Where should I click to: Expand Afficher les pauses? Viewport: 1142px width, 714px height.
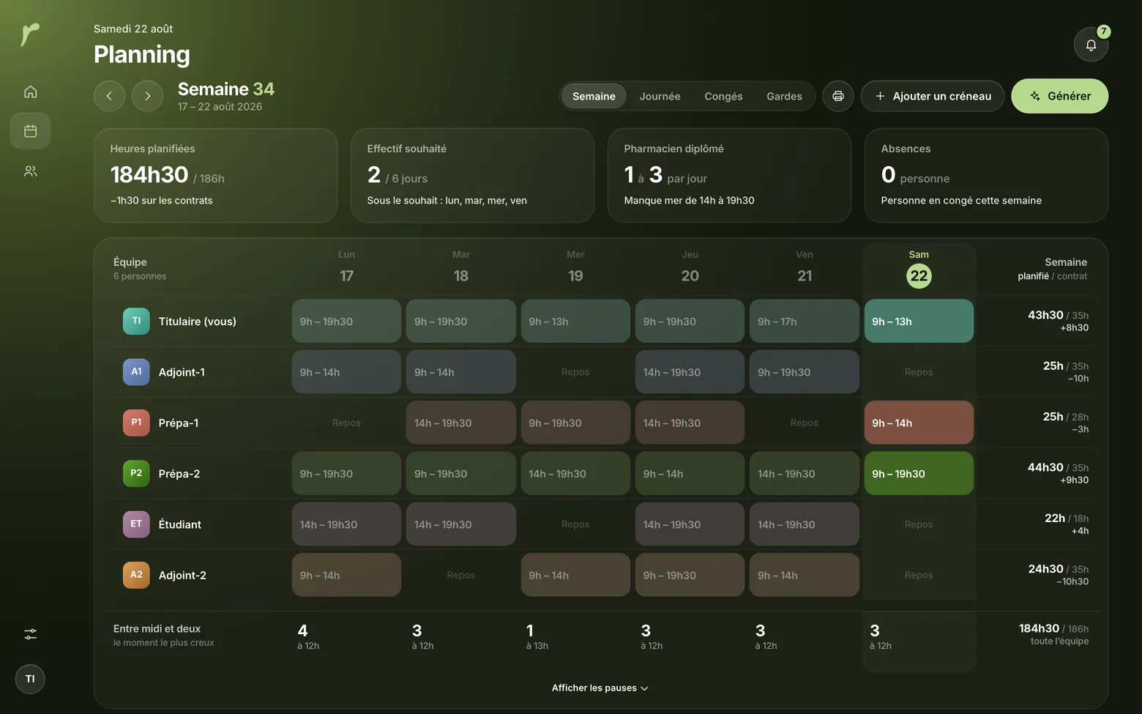(x=600, y=688)
